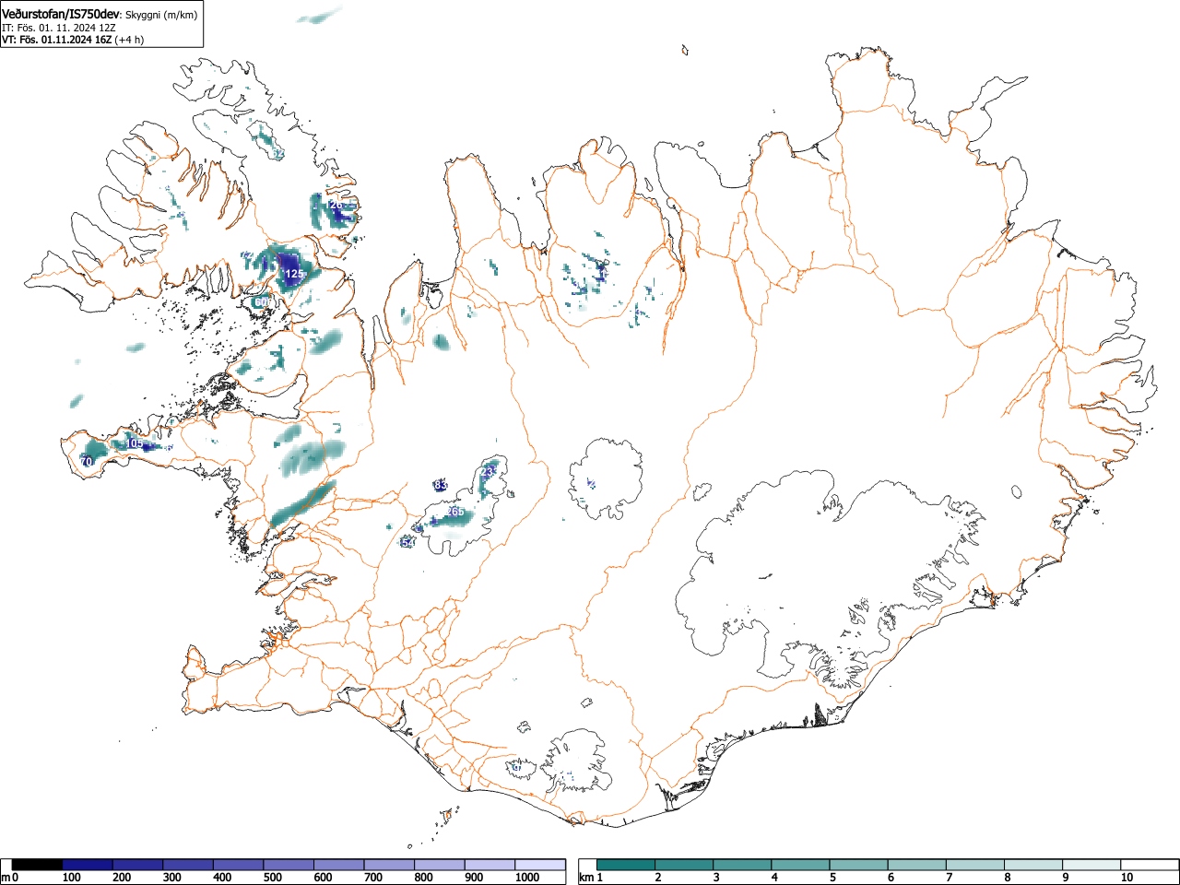Click the 500 tick label on metre scale

(x=272, y=879)
